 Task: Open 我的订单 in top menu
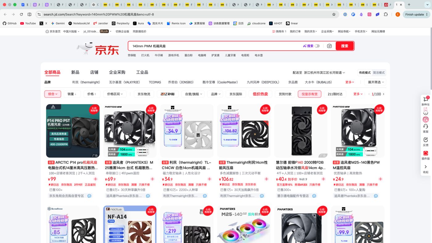pos(295,31)
